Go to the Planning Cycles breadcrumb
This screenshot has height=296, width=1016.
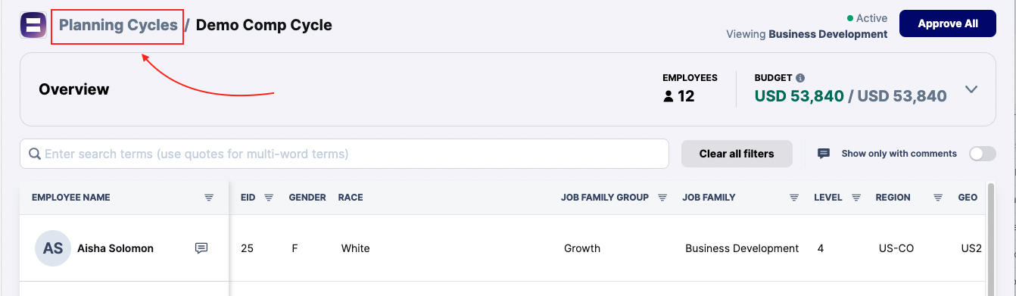coord(118,25)
